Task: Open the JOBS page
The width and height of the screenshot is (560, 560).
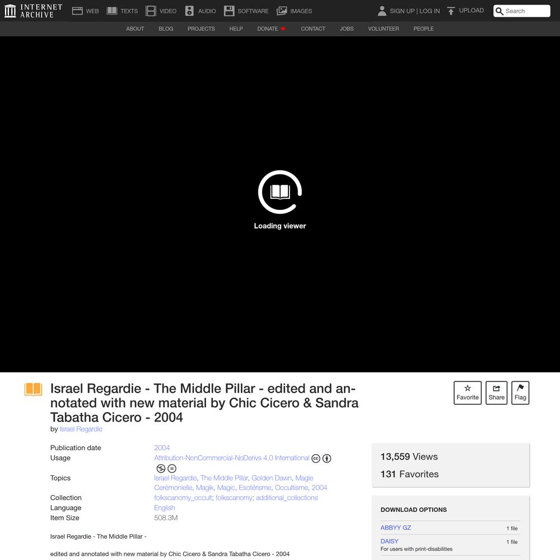Action: pyautogui.click(x=347, y=29)
